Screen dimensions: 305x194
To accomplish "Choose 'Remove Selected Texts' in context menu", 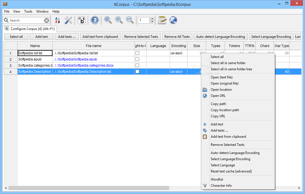I will pyautogui.click(x=238, y=145).
